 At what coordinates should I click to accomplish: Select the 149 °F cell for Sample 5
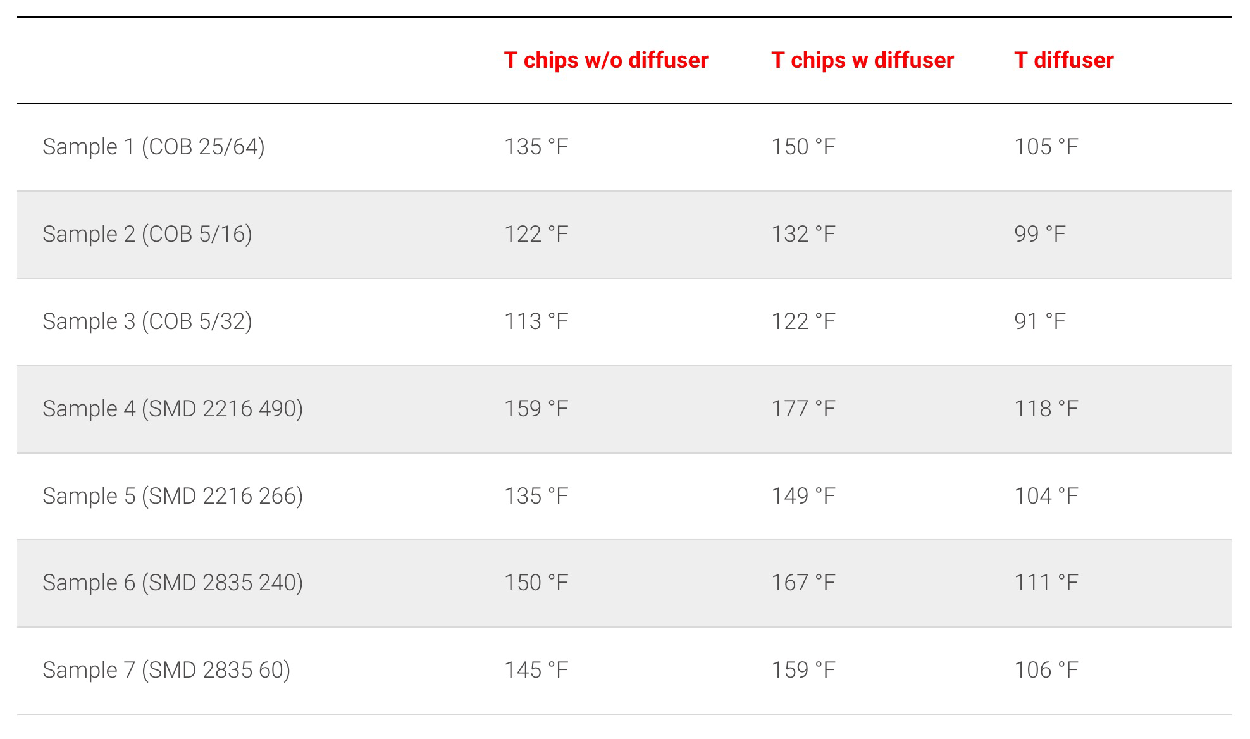[x=803, y=496]
